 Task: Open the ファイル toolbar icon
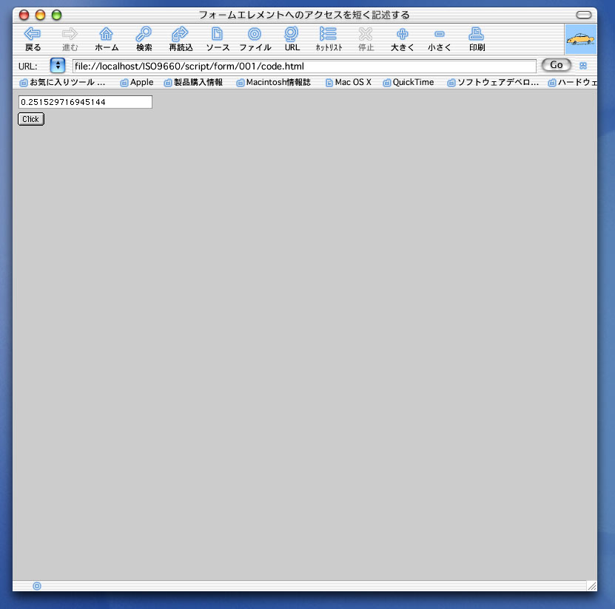pos(255,34)
